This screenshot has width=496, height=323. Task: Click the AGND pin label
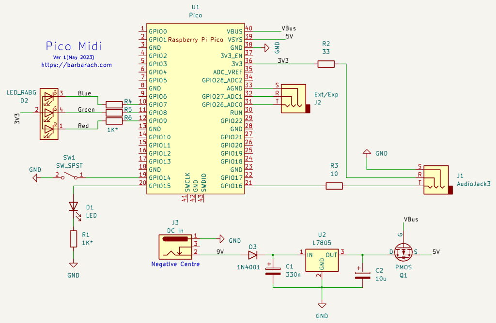pyautogui.click(x=234, y=88)
